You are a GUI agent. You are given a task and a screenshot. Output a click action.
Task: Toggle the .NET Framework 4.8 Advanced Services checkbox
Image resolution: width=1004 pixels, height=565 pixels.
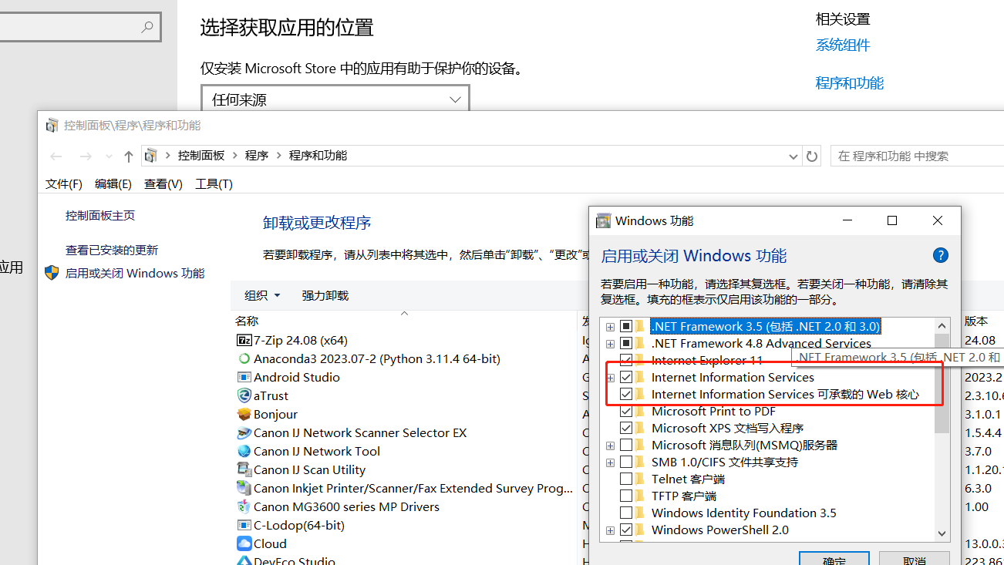(x=626, y=343)
